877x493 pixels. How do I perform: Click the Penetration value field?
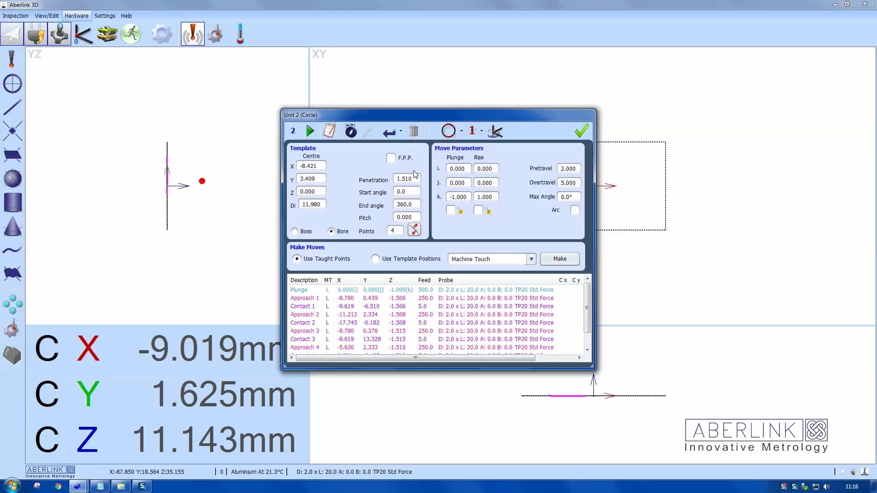click(x=407, y=179)
